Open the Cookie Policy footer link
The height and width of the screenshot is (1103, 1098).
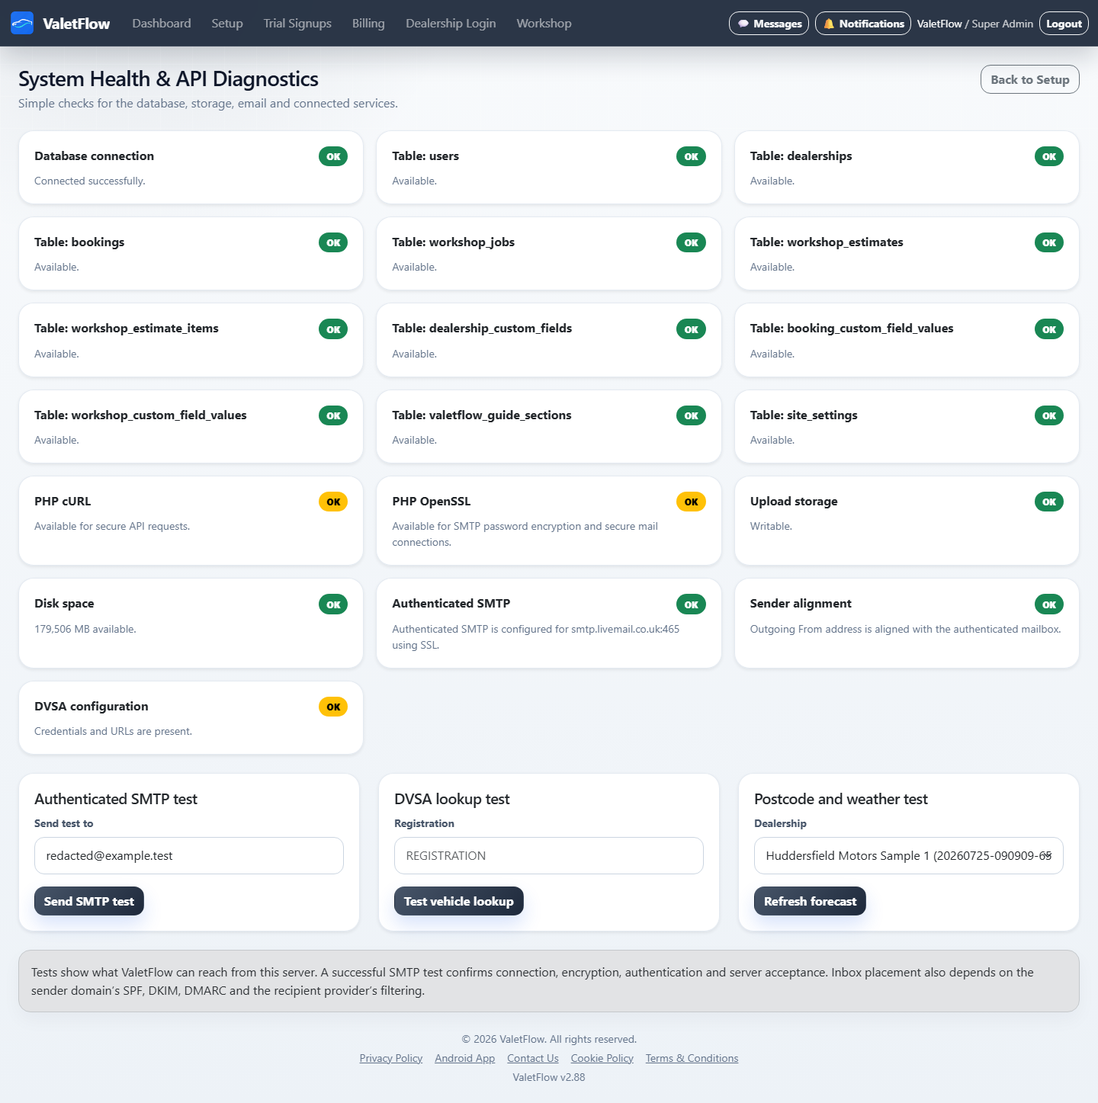(x=602, y=1058)
